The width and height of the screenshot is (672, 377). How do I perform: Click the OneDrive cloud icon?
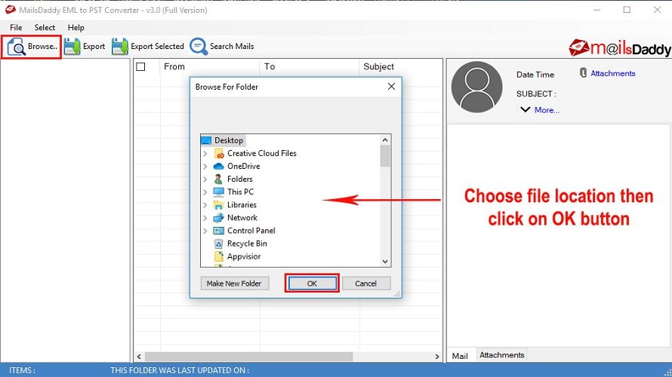click(x=218, y=166)
